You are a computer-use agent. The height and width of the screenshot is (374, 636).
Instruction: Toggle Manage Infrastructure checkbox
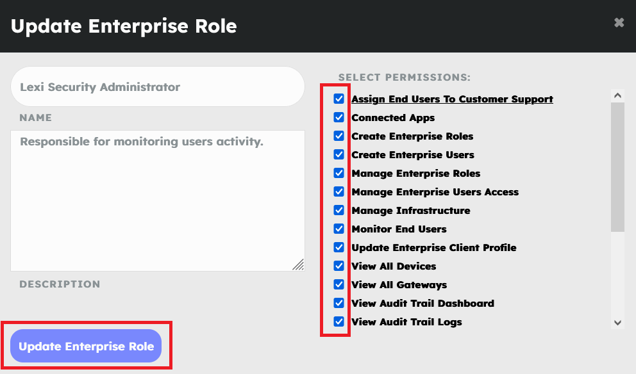(x=339, y=211)
